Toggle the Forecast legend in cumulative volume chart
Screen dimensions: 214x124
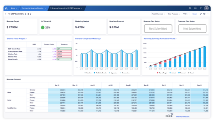pyautogui.click(x=182, y=73)
